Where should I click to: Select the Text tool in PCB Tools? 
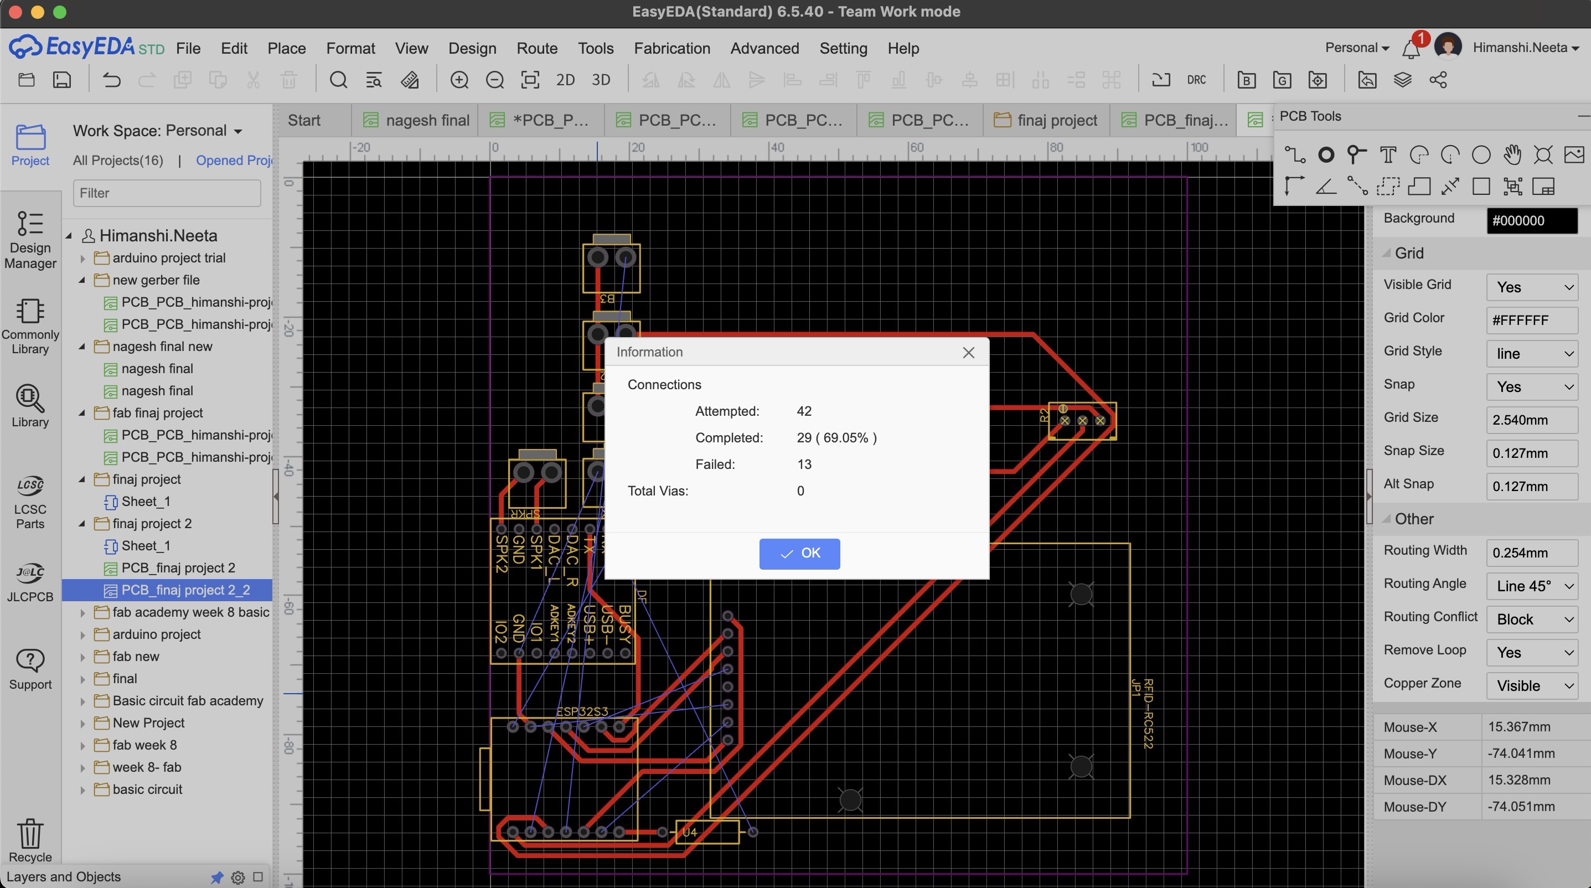point(1388,154)
